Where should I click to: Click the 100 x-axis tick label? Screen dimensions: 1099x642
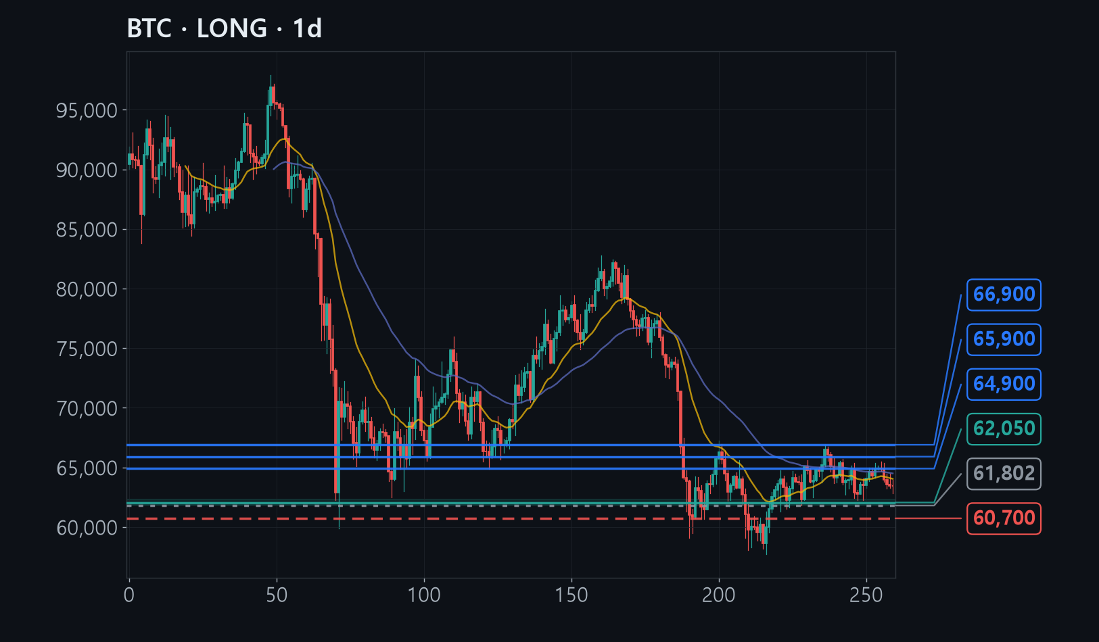424,595
